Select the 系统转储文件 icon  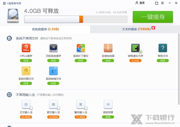(53, 71)
